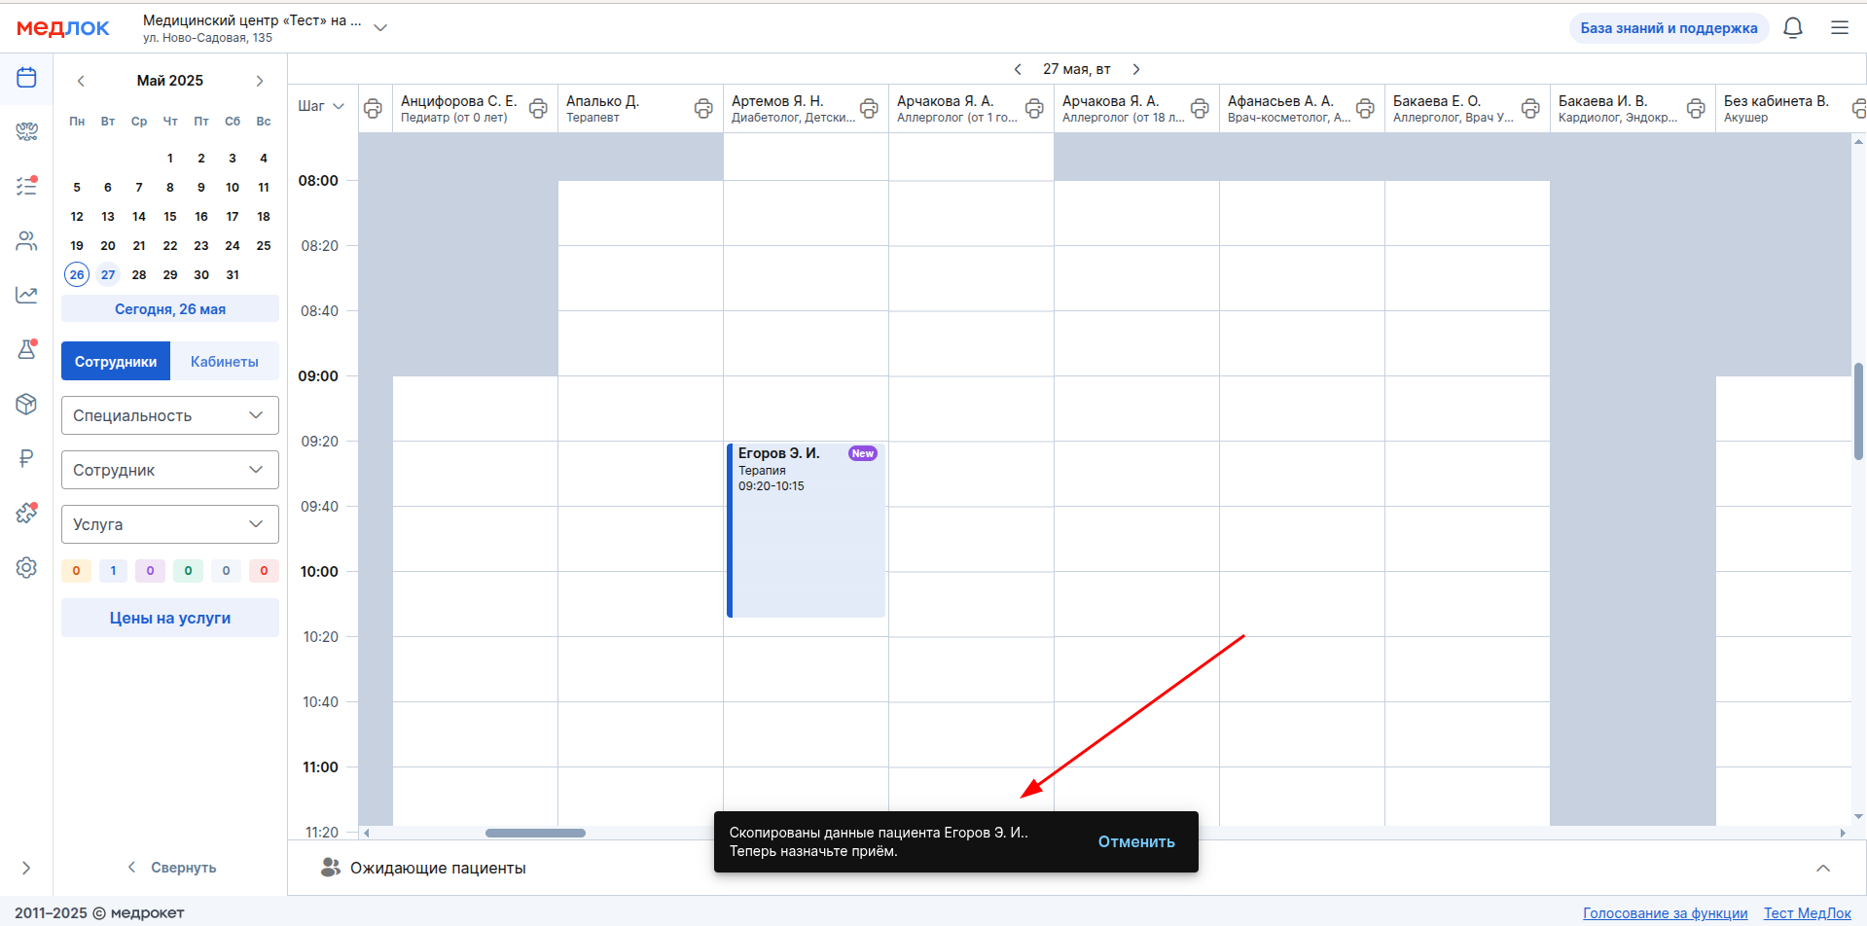
Task: Open the warehouse box sidebar icon
Action: [26, 404]
